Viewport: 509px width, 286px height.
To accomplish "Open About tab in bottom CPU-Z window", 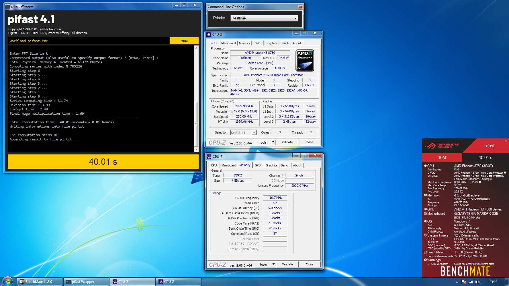I will point(297,165).
